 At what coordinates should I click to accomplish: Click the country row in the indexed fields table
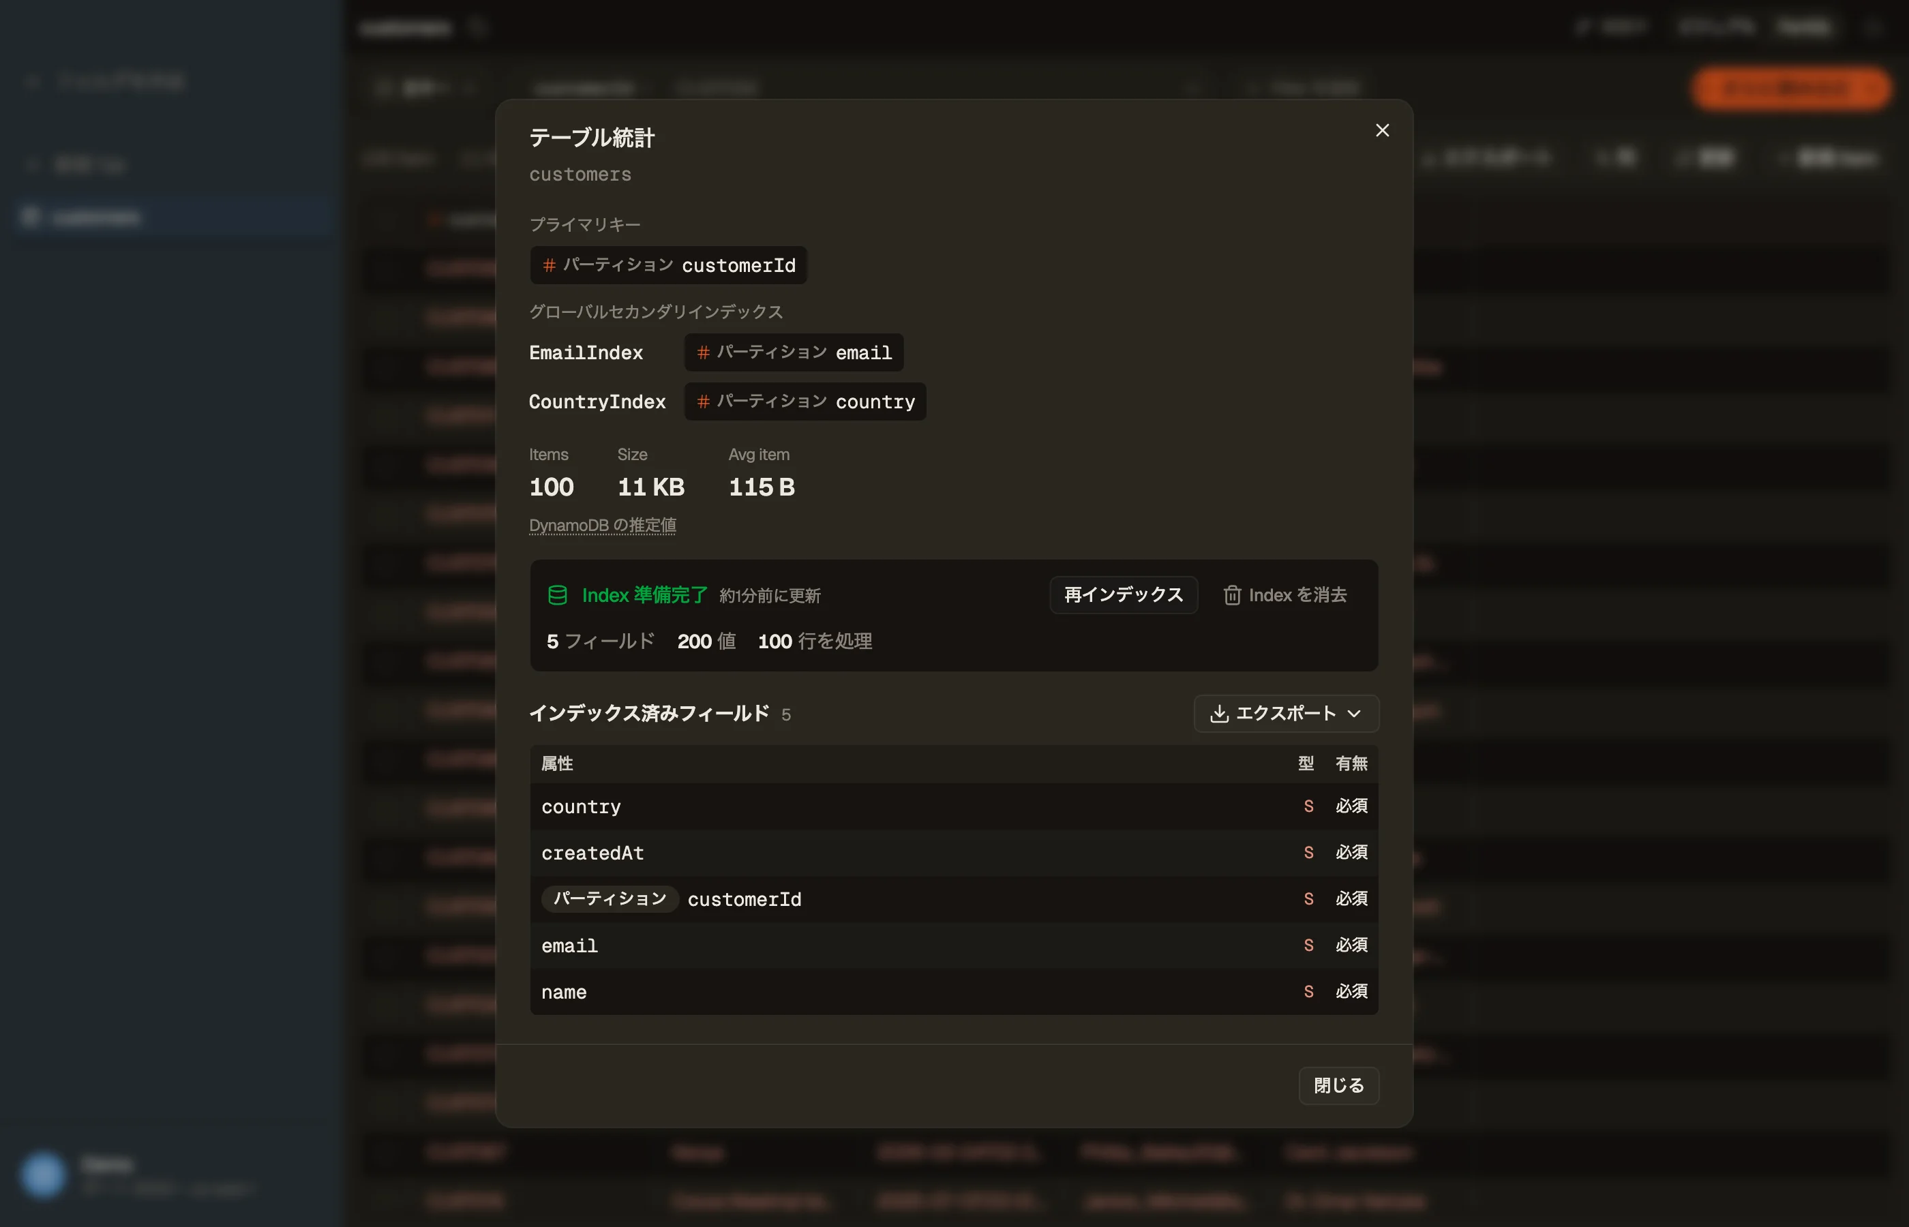(954, 806)
